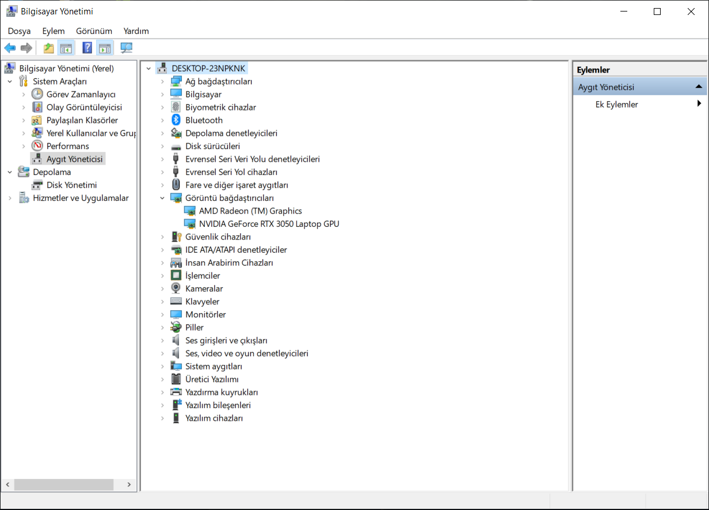Viewport: 709px width, 510px height.
Task: Collapse the Depolama node in left tree
Action: coord(10,172)
